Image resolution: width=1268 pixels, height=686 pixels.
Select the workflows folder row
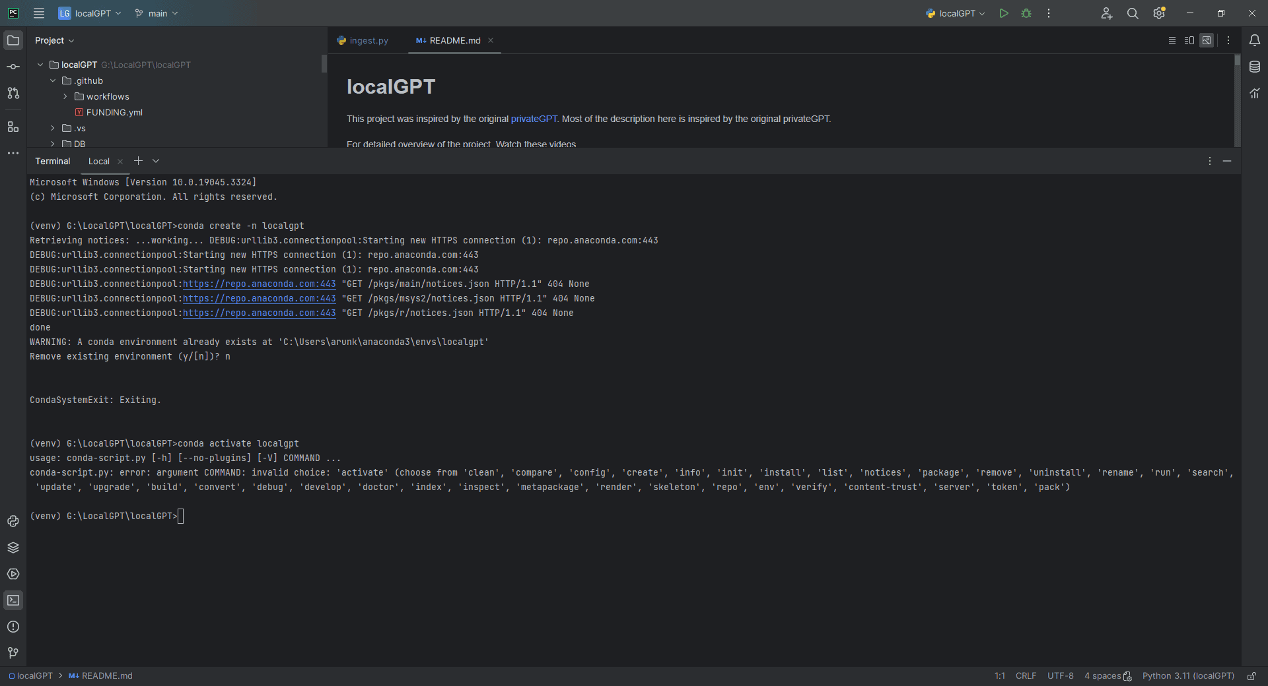point(177,96)
